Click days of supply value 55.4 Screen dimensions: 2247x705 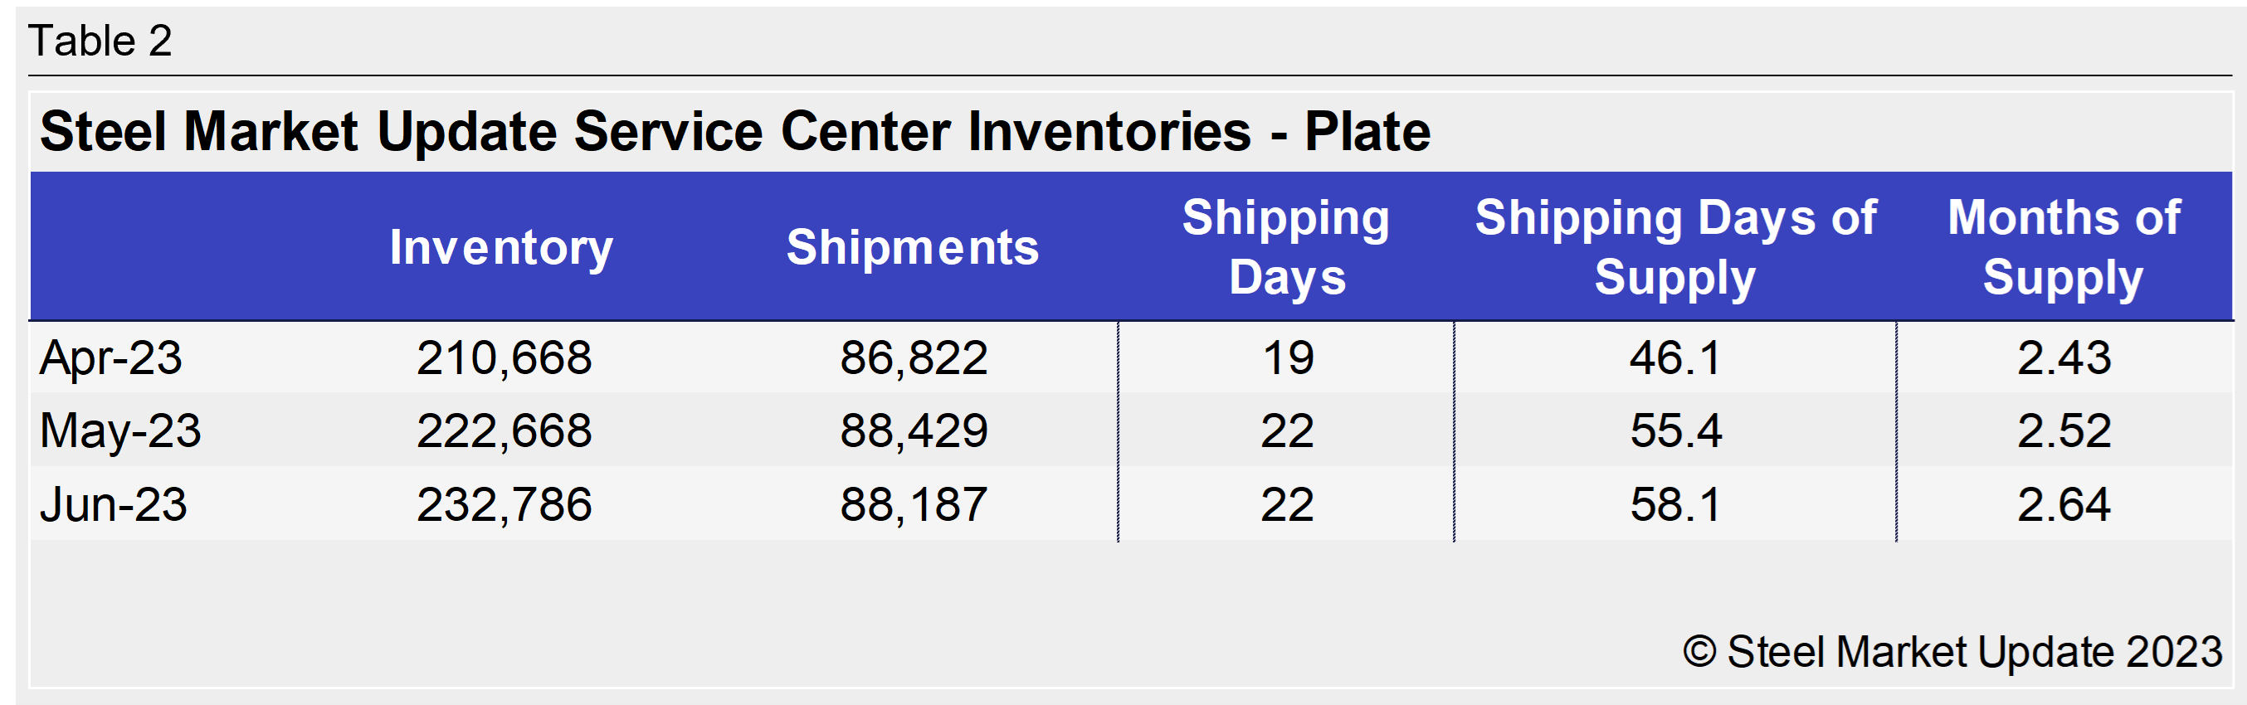tap(1675, 431)
